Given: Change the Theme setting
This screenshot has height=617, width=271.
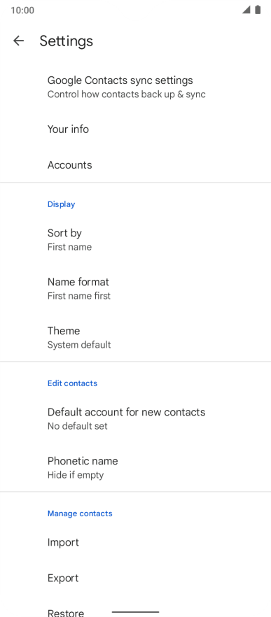Looking at the screenshot, I should coord(136,337).
